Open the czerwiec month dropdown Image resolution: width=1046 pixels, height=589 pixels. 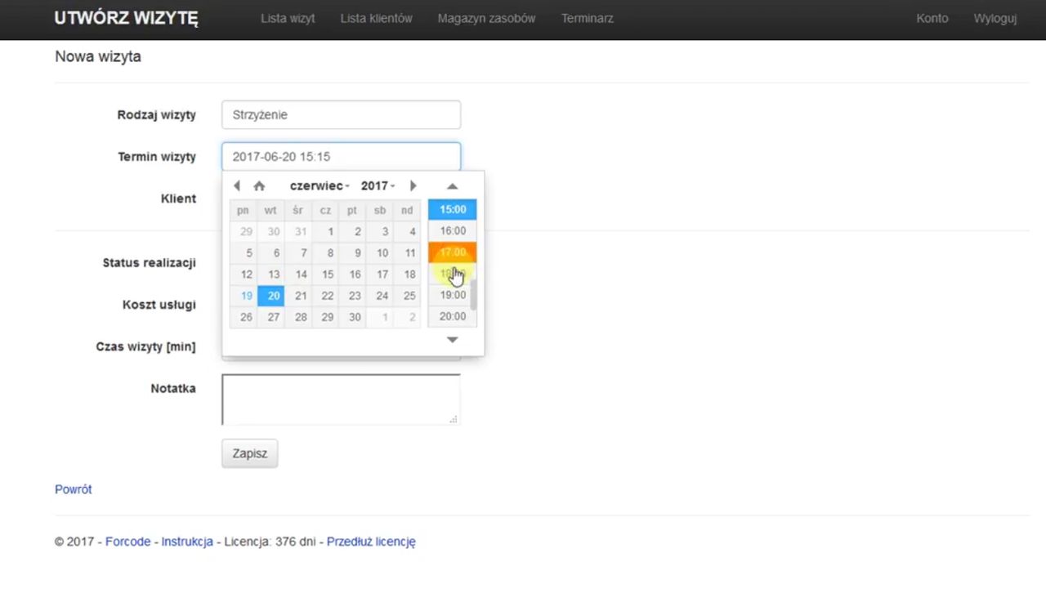320,186
